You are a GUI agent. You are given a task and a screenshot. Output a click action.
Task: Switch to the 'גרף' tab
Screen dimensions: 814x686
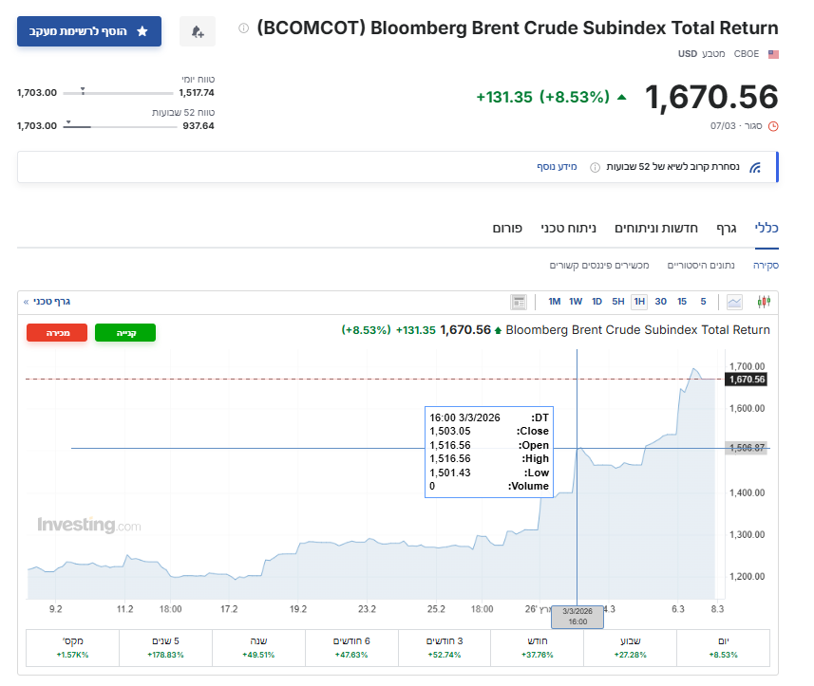coord(727,228)
